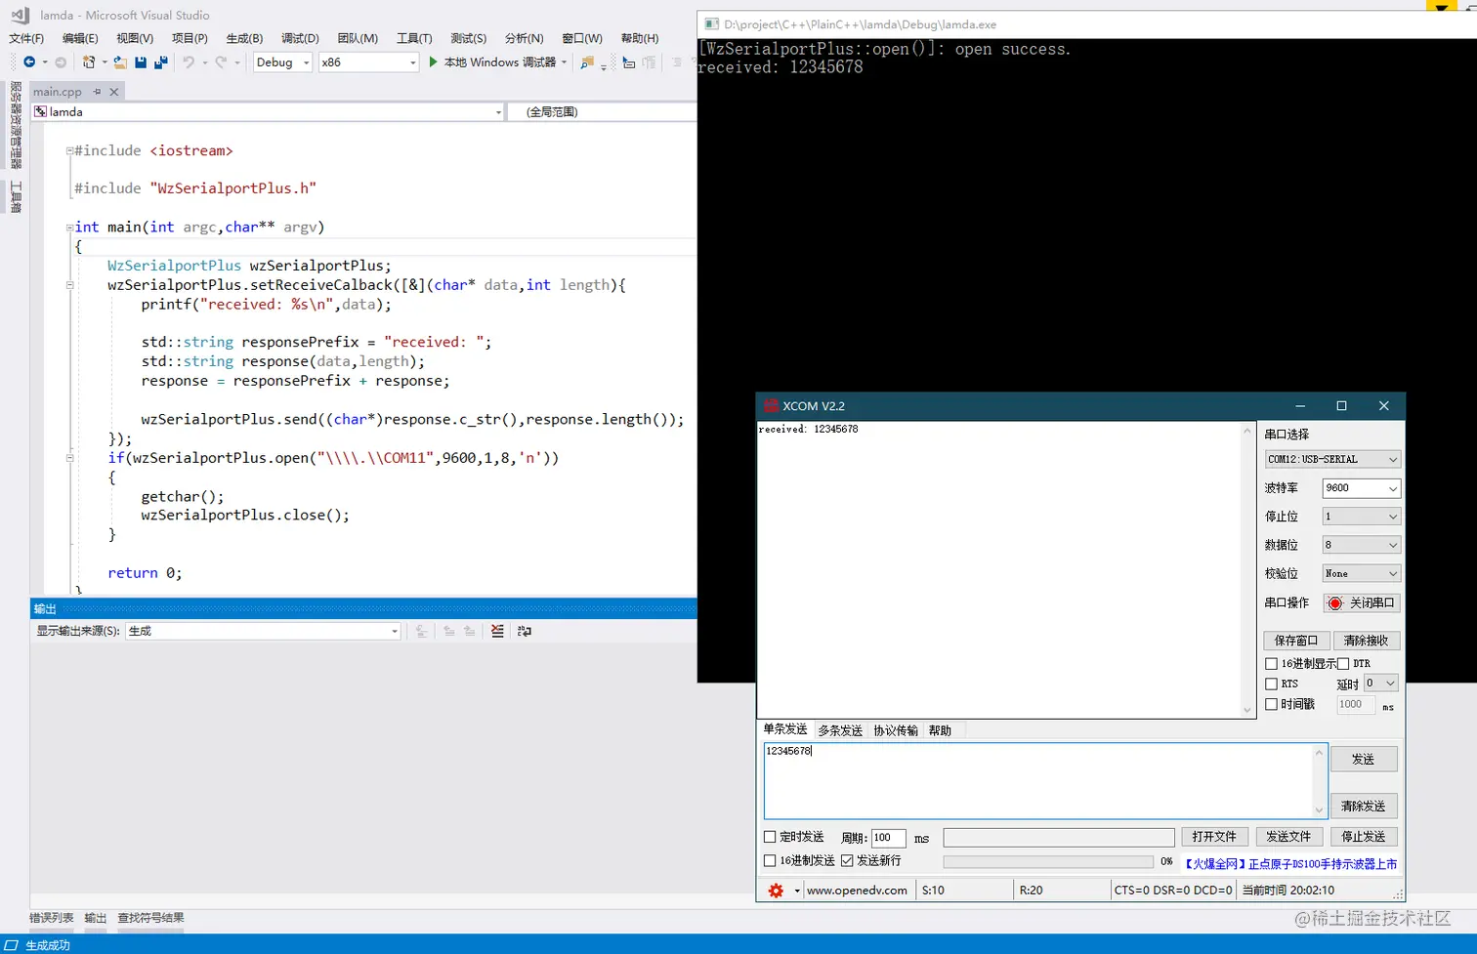Switch to the 错误列表 error list tab
This screenshot has height=954, width=1477.
tap(52, 918)
